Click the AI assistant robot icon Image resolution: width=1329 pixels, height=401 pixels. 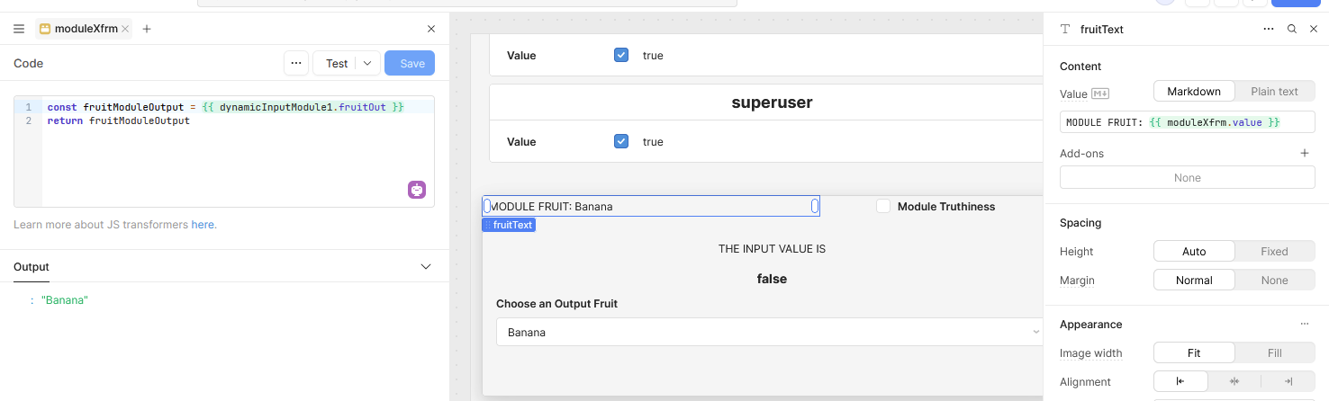[x=417, y=190]
